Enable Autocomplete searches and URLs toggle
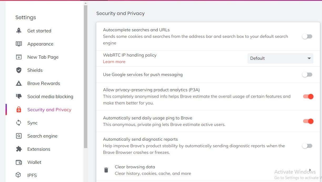The height and width of the screenshot is (182, 322). 307,37
